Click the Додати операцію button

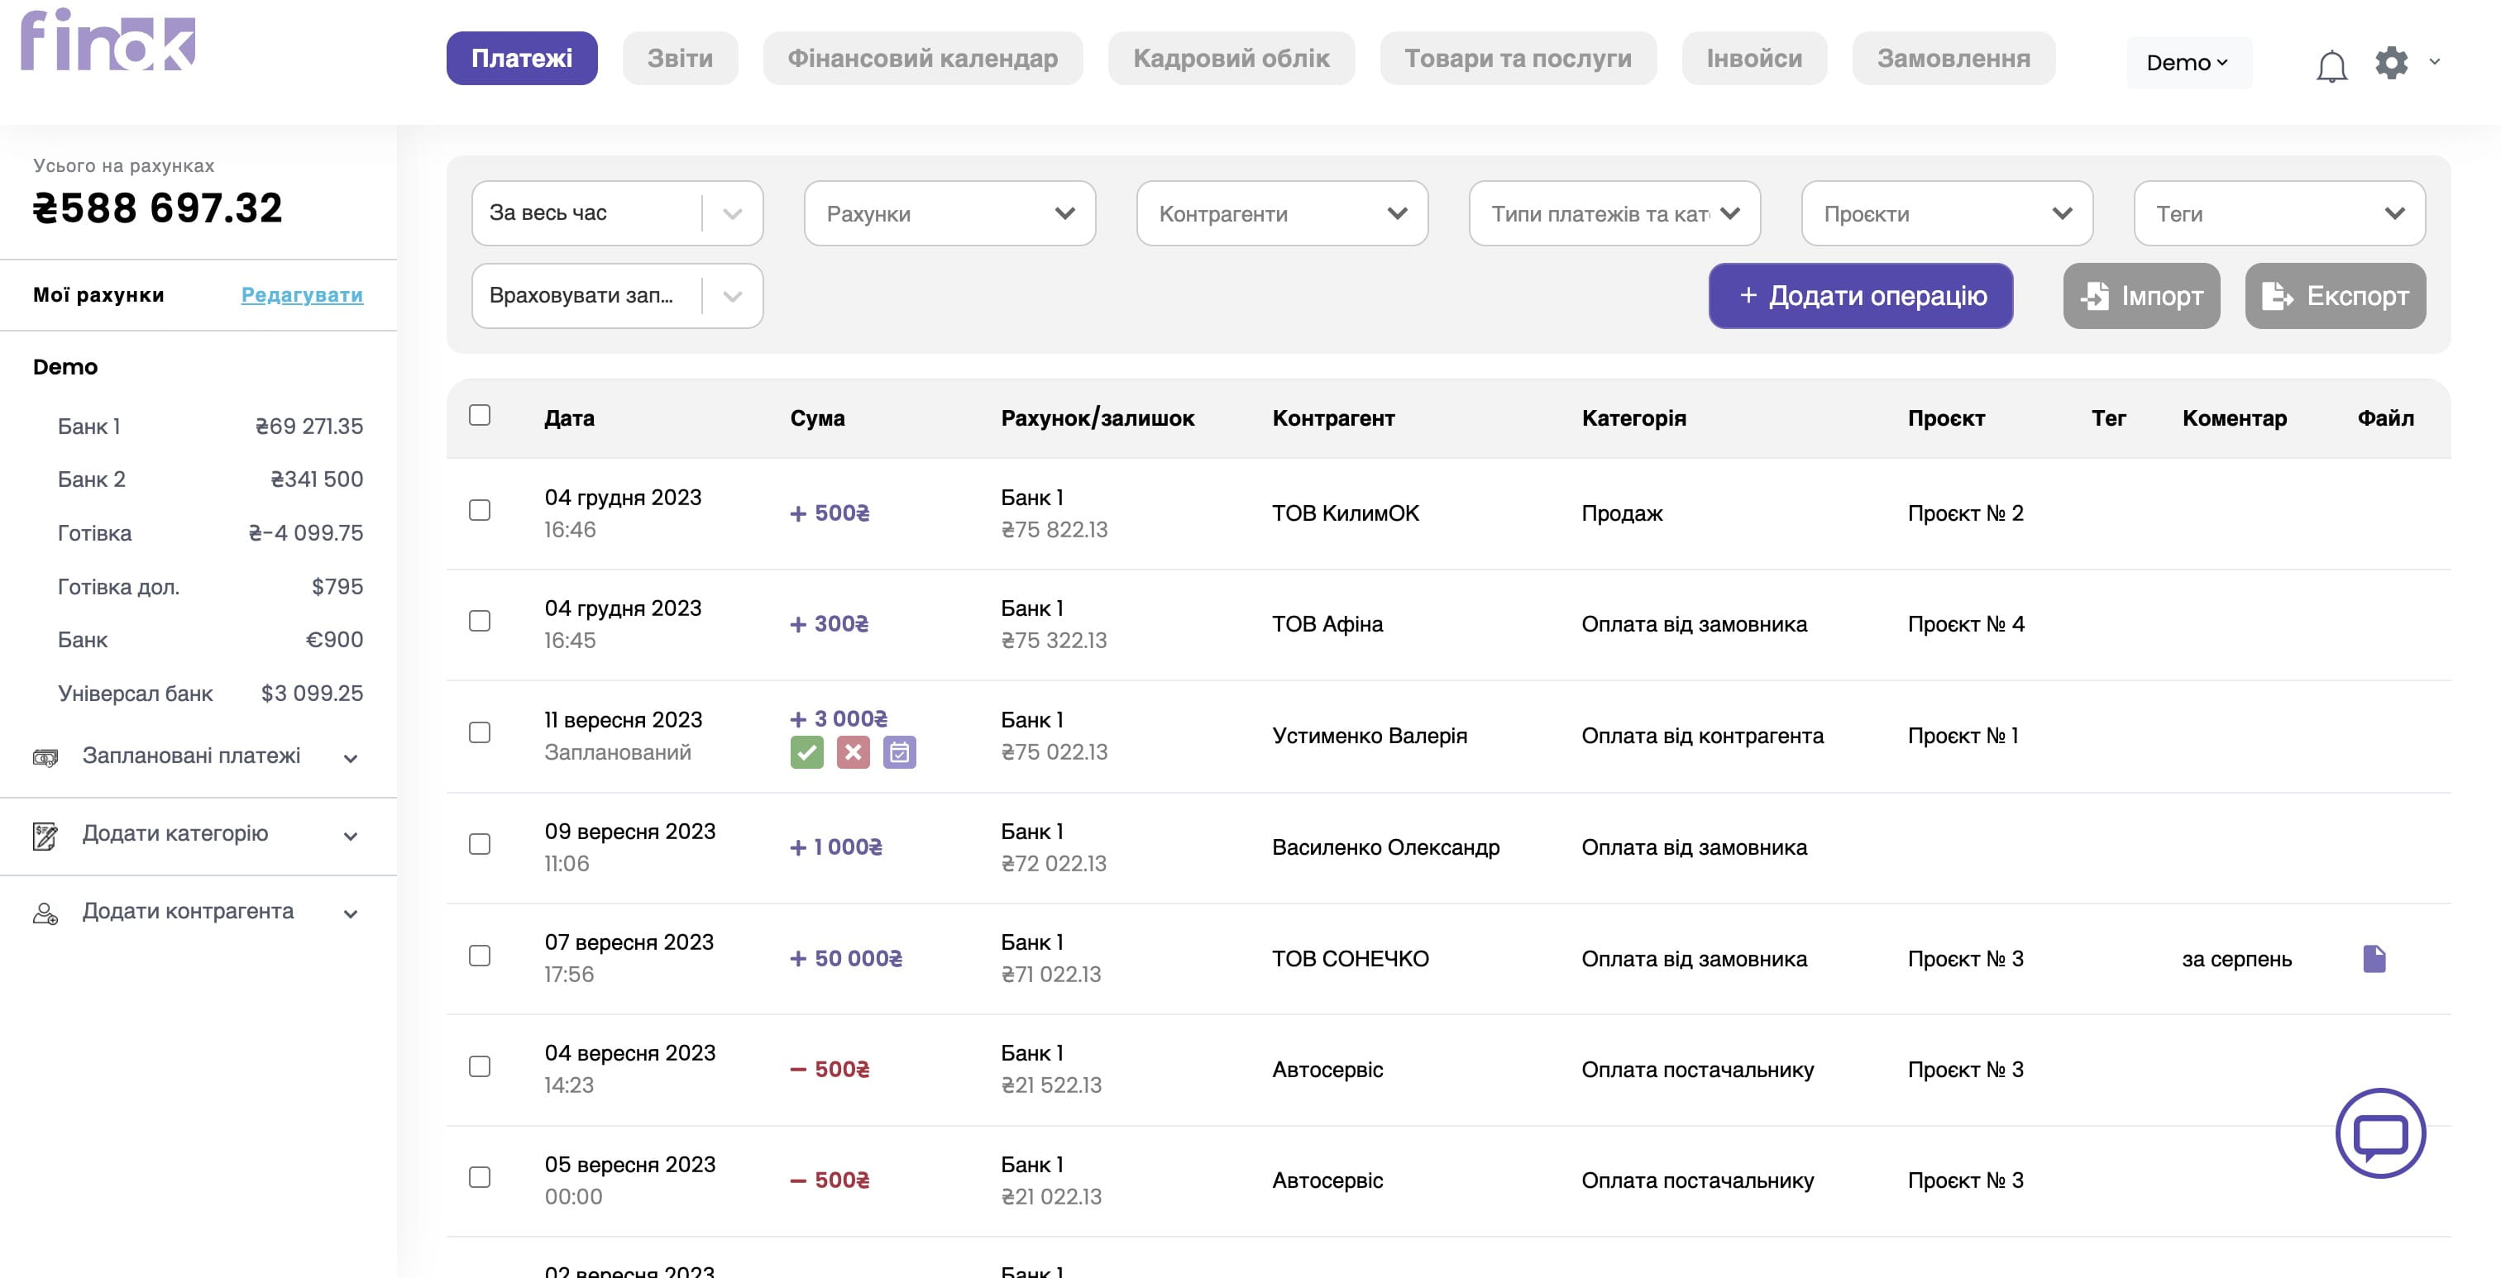(1859, 296)
